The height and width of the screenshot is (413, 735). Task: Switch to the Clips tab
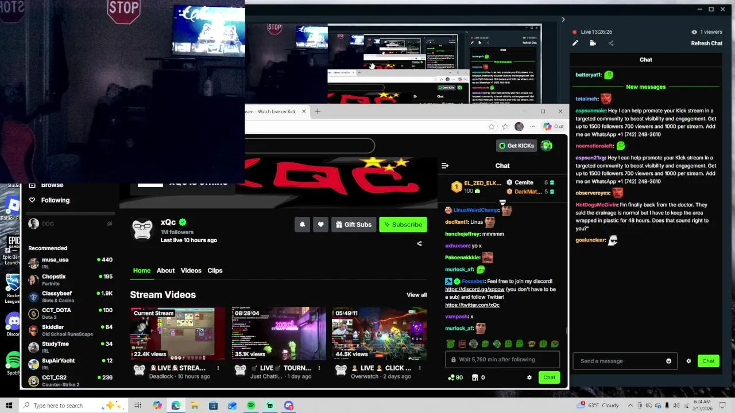coord(215,271)
